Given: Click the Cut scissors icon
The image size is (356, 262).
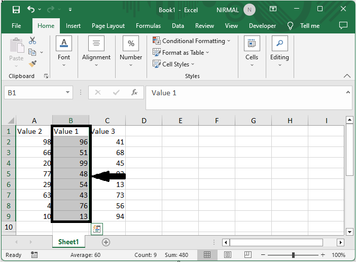Looking at the screenshot, I should pyautogui.click(x=32, y=41).
